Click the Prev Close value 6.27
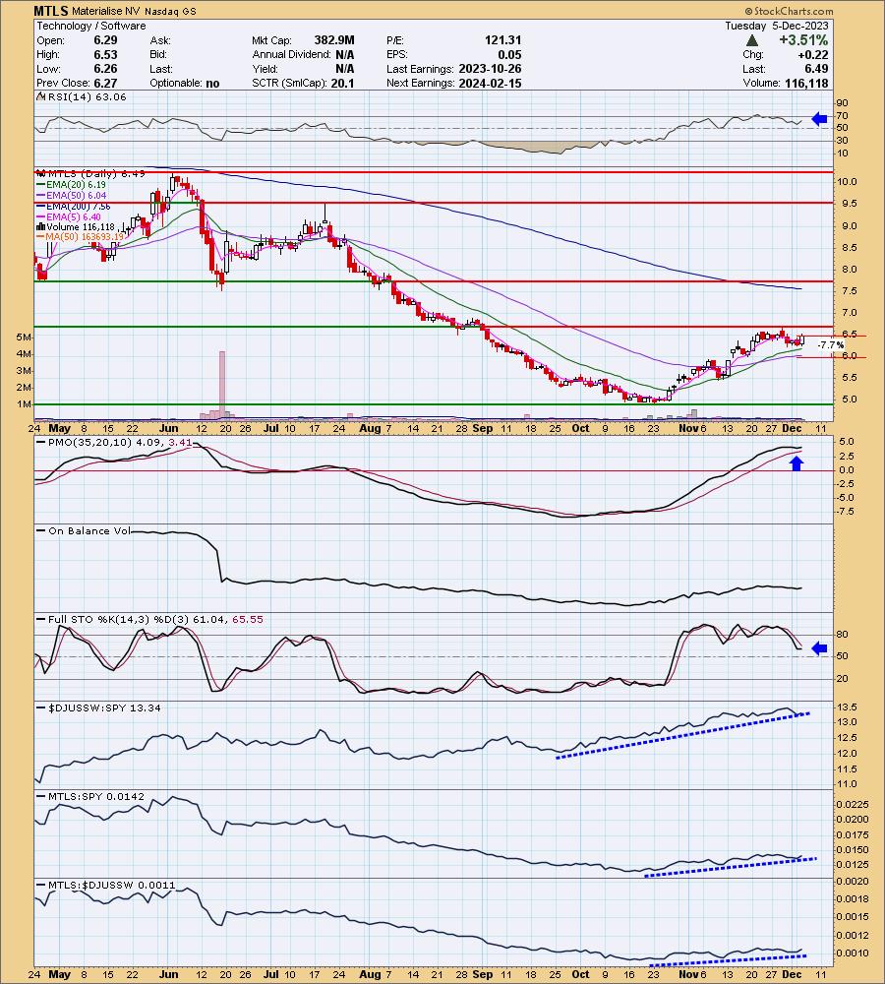Screen dimensions: 885x984 coord(105,84)
